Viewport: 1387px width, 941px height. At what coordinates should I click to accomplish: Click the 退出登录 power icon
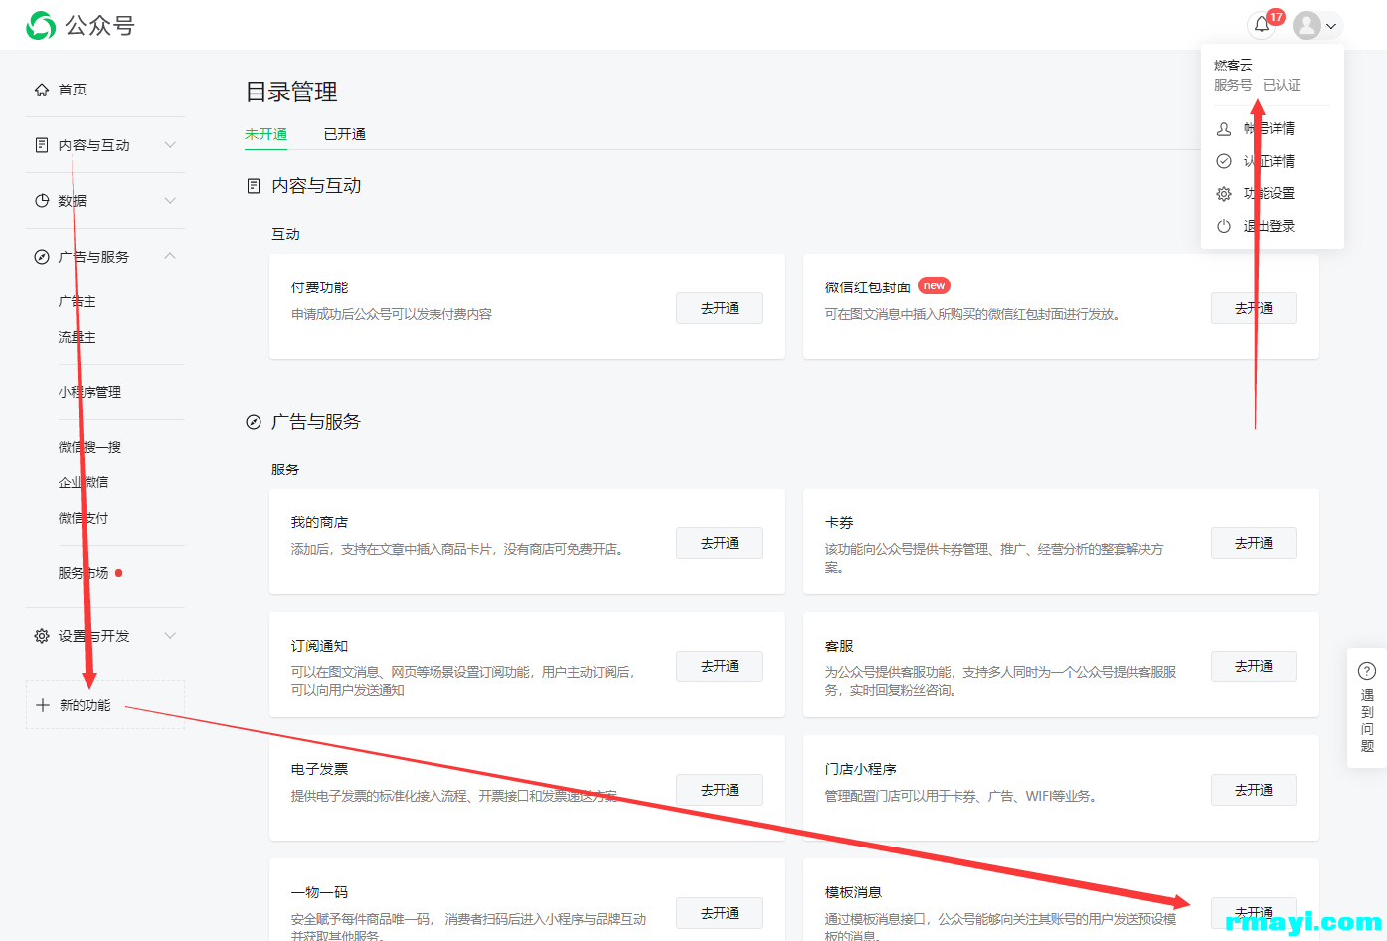click(1224, 226)
